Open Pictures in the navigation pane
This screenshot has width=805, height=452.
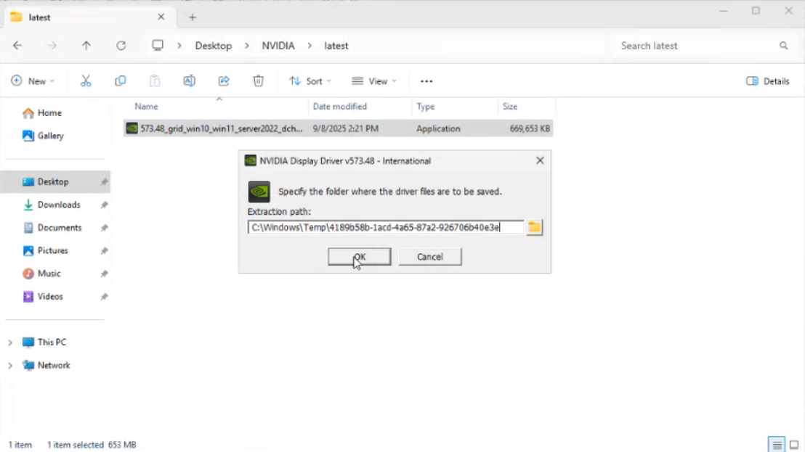click(52, 250)
